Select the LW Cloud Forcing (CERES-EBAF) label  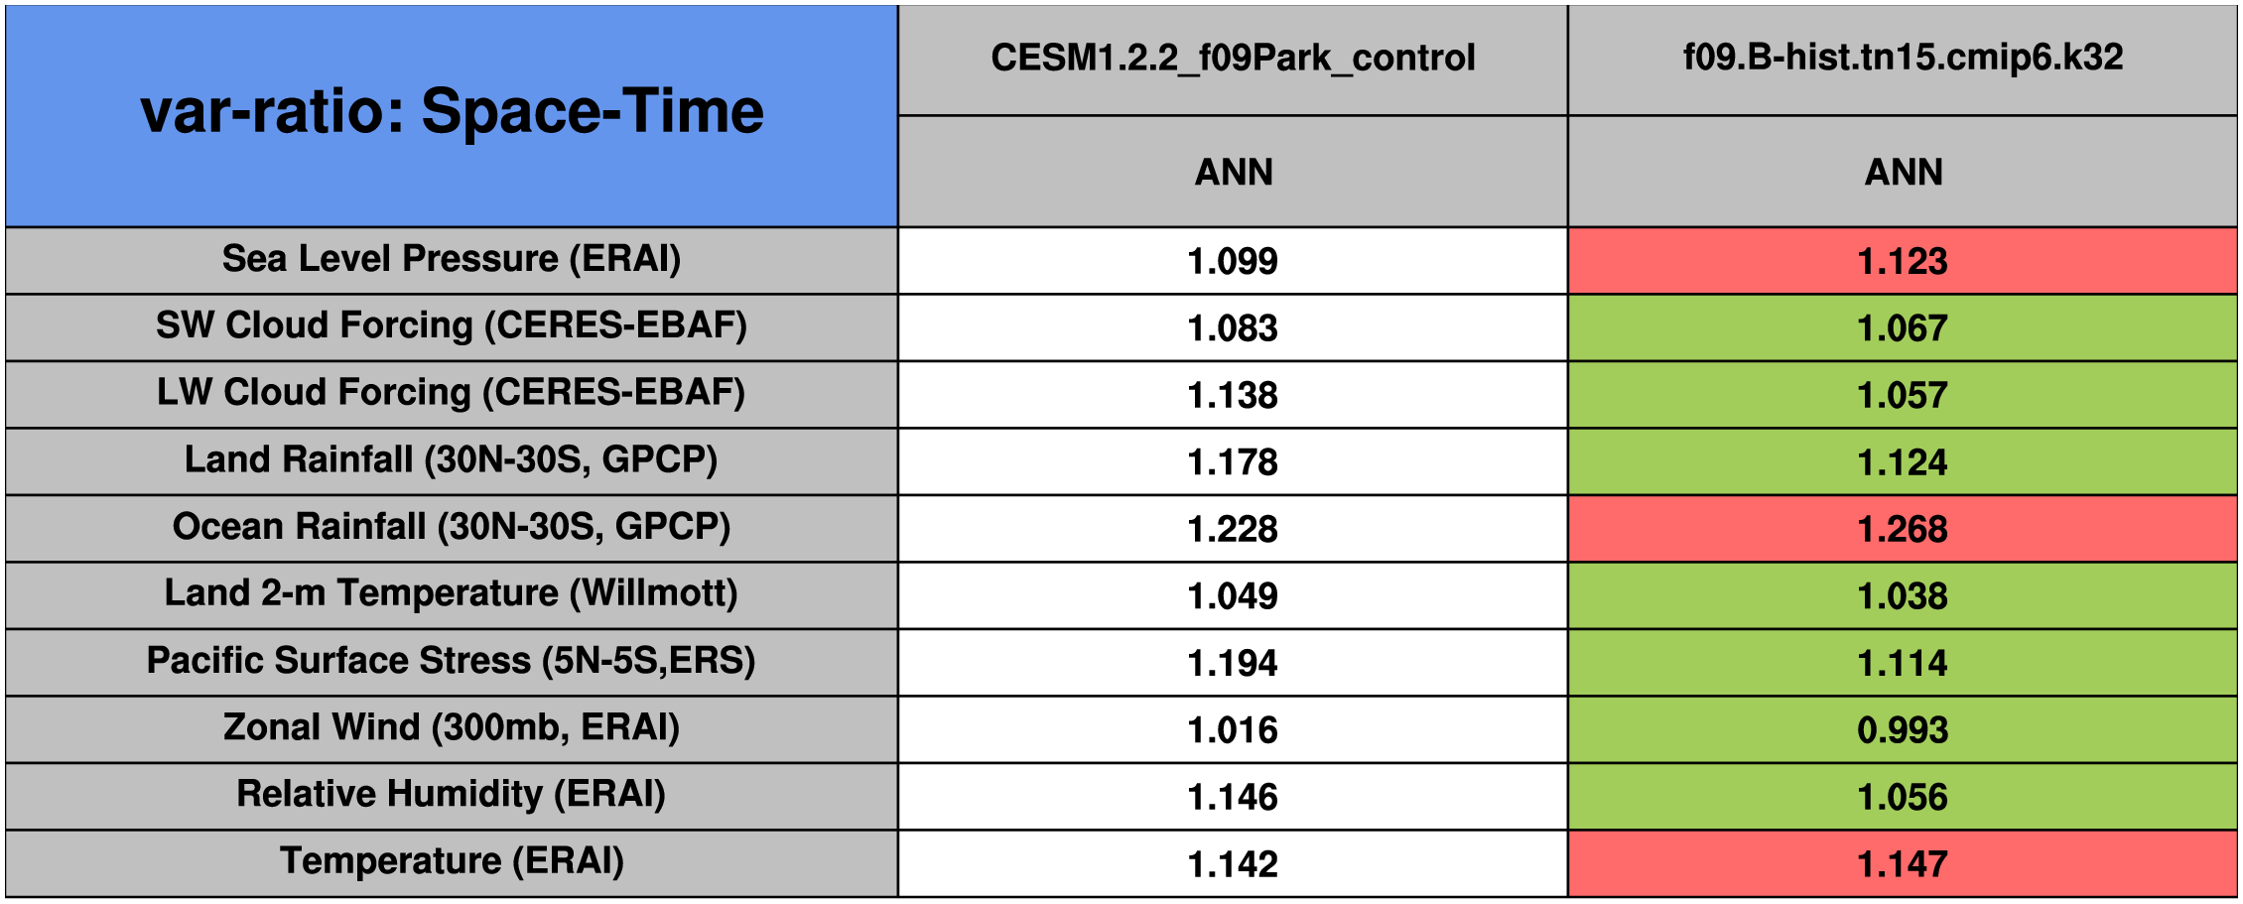452,393
